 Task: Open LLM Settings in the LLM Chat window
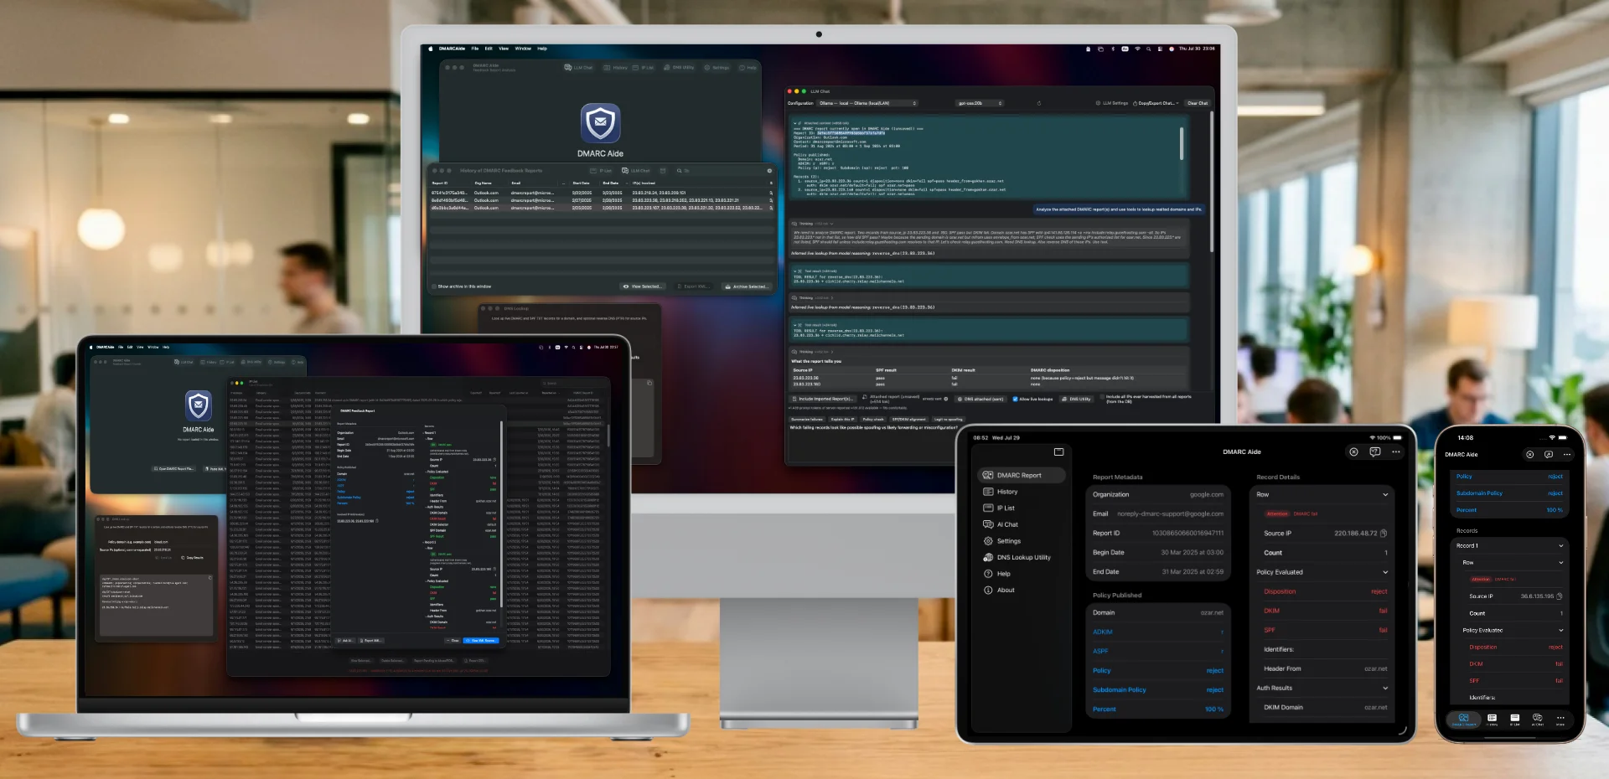pos(1112,103)
